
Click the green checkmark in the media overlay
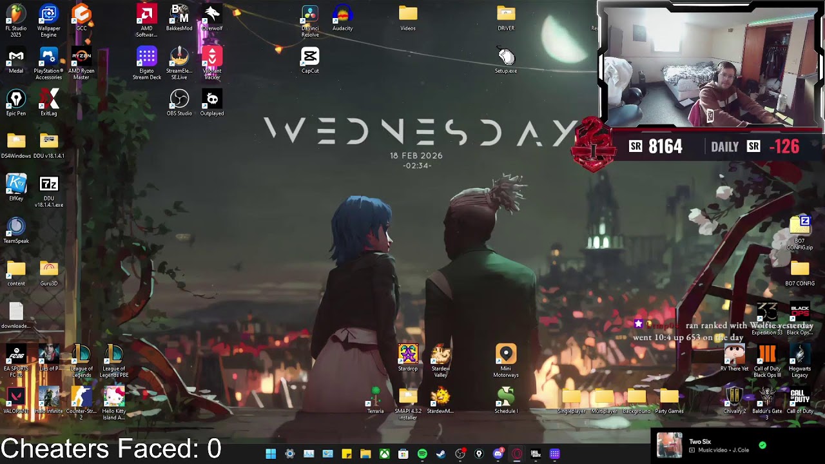(762, 445)
